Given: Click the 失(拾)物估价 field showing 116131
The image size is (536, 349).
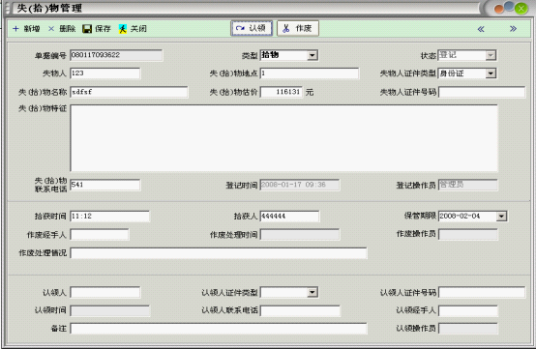Looking at the screenshot, I should tap(282, 92).
